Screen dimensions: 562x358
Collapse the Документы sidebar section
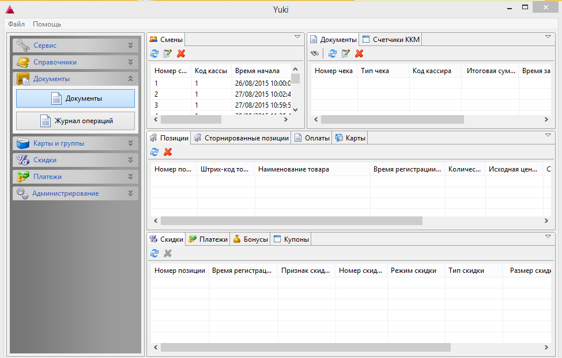[130, 79]
